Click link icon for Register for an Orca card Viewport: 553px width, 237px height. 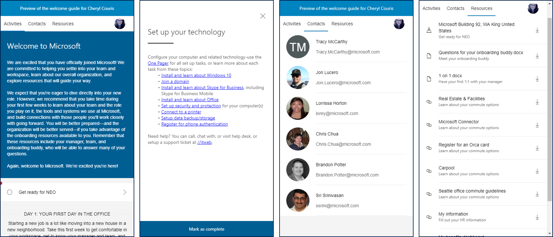click(x=429, y=148)
